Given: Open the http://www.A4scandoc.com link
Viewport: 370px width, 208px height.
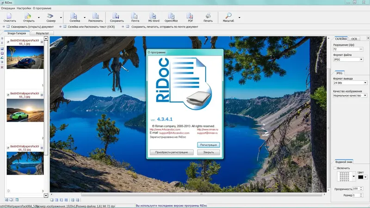Looking at the screenshot, I should pyautogui.click(x=165, y=129).
